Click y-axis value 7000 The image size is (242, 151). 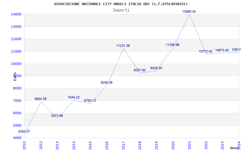[17, 101]
